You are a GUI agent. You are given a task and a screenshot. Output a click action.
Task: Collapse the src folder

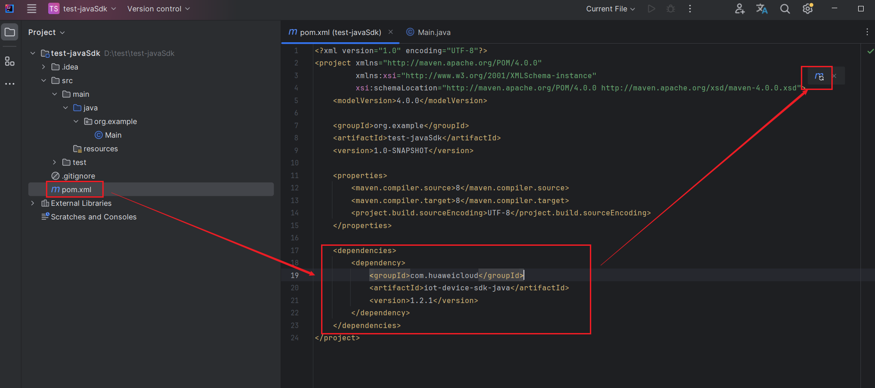click(x=44, y=80)
